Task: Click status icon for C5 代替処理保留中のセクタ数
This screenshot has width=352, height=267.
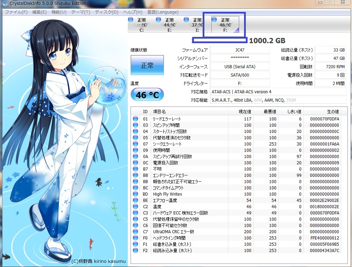Action: click(135, 219)
